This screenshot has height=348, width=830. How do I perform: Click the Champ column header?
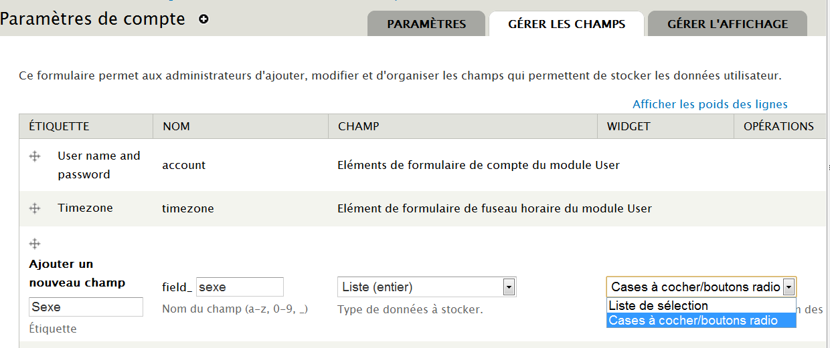coord(358,126)
